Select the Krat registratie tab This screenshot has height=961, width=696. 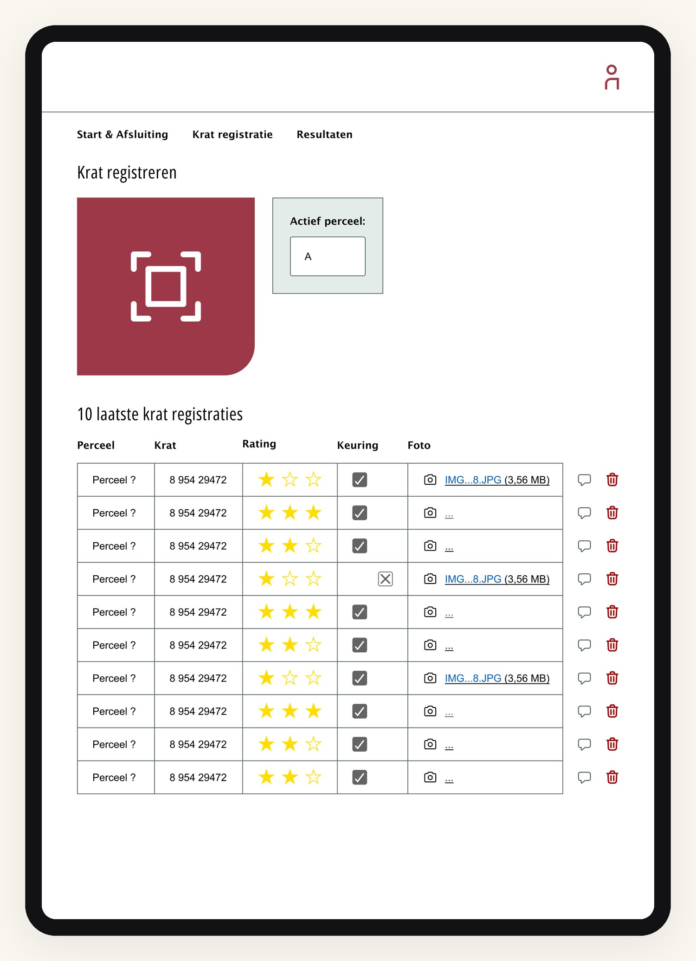[232, 134]
